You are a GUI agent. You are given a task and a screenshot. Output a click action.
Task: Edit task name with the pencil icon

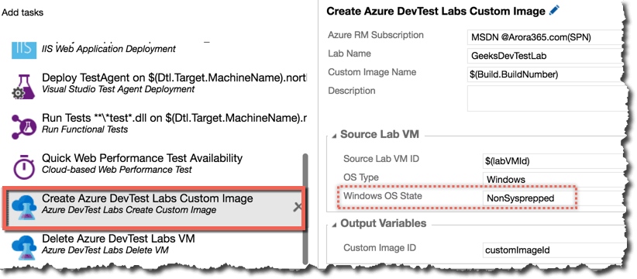(554, 10)
